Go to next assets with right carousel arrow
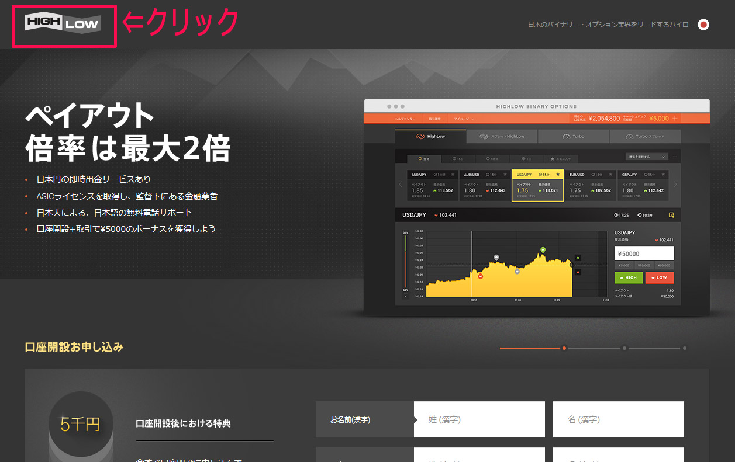 [675, 185]
